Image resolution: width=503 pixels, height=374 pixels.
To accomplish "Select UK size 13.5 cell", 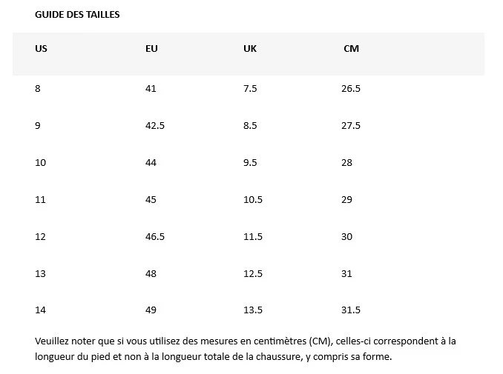I will pyautogui.click(x=253, y=310).
